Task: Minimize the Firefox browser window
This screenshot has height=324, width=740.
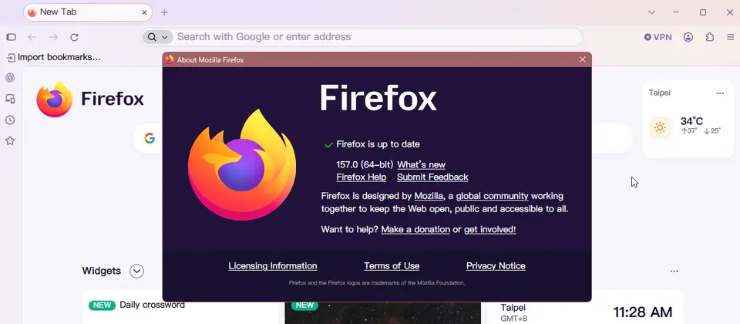Action: tap(676, 12)
